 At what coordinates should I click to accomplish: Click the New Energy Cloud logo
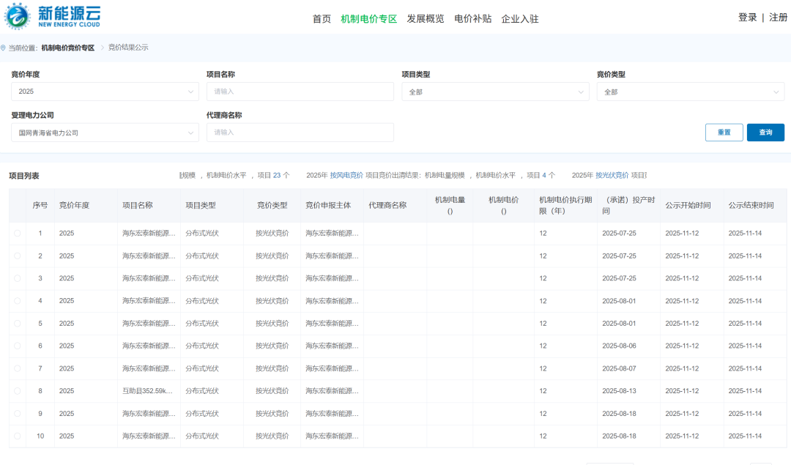(x=53, y=15)
